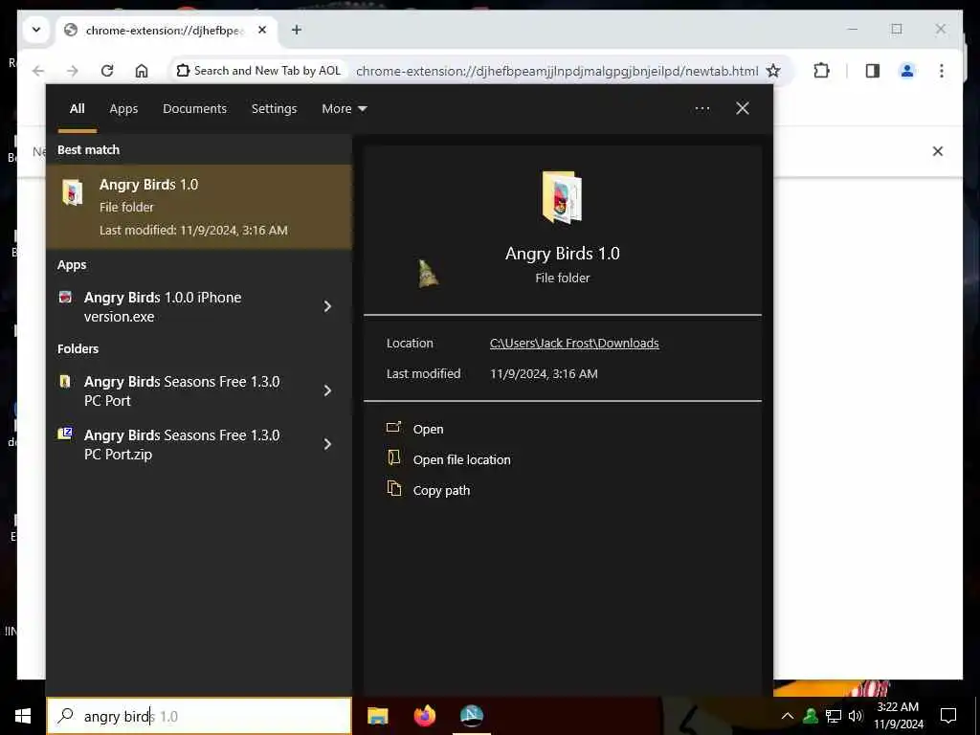980x735 pixels.
Task: Toggle the Chrome side panel
Action: 873,71
